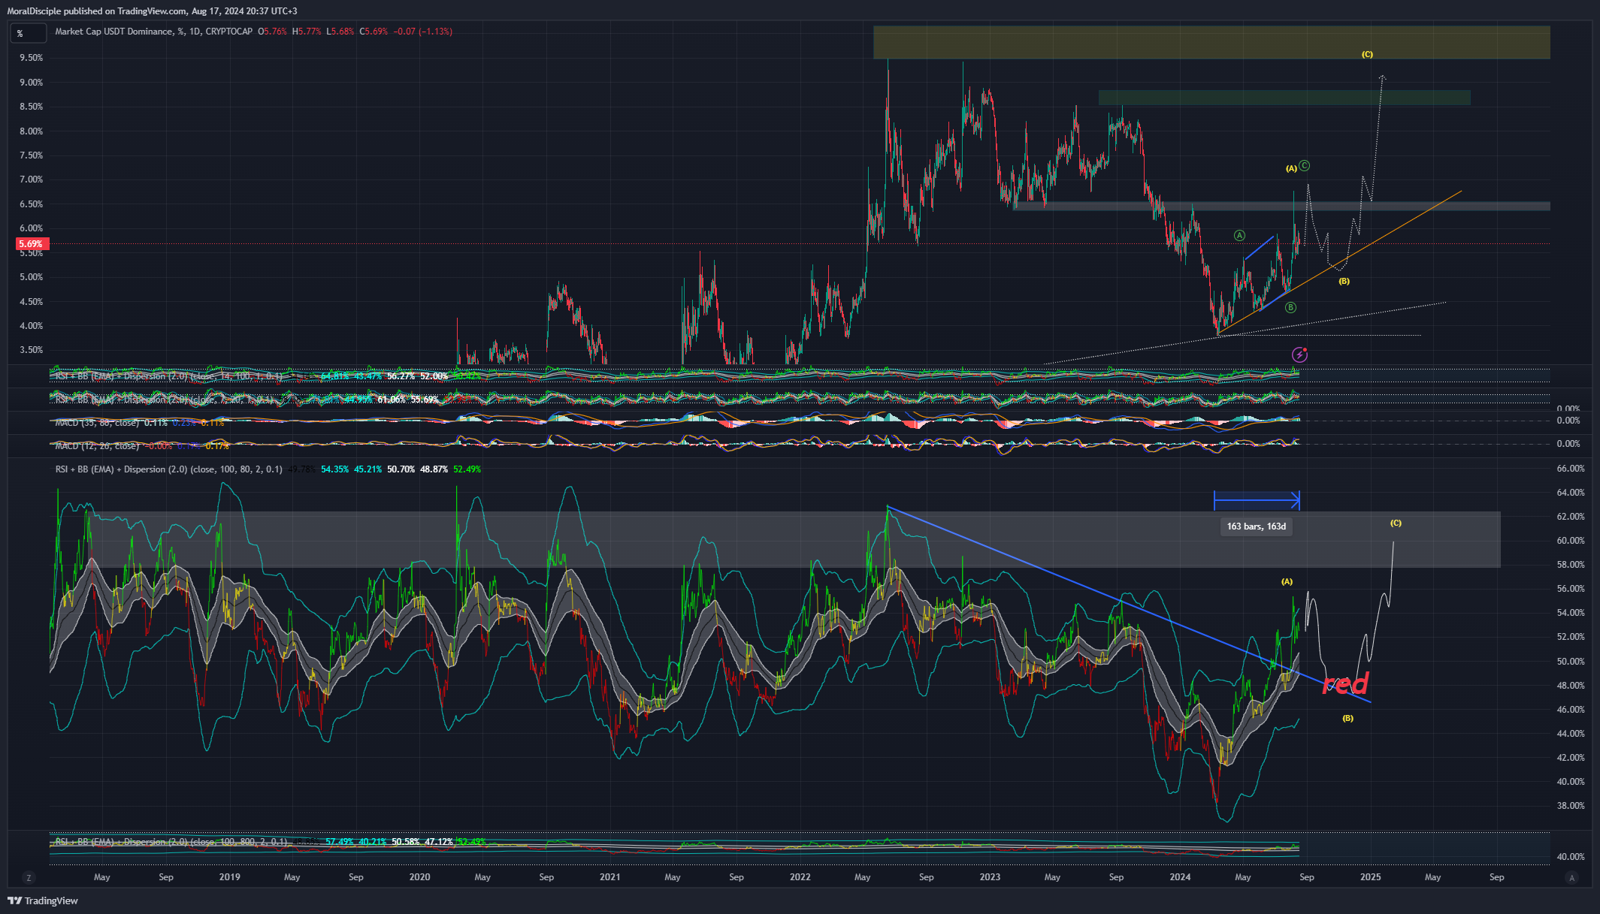Click the green circled C wave marker
Image resolution: width=1600 pixels, height=914 pixels.
(1305, 166)
